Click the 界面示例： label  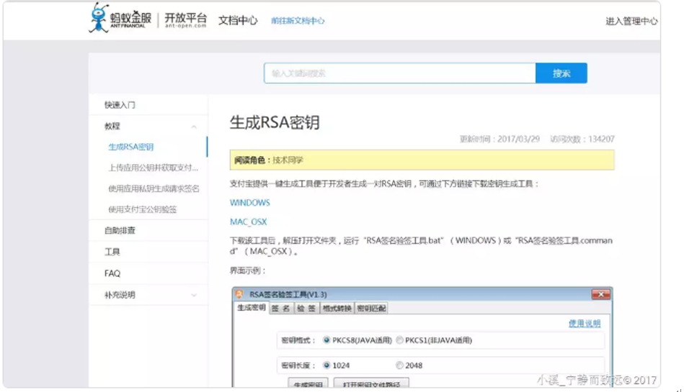248,270
